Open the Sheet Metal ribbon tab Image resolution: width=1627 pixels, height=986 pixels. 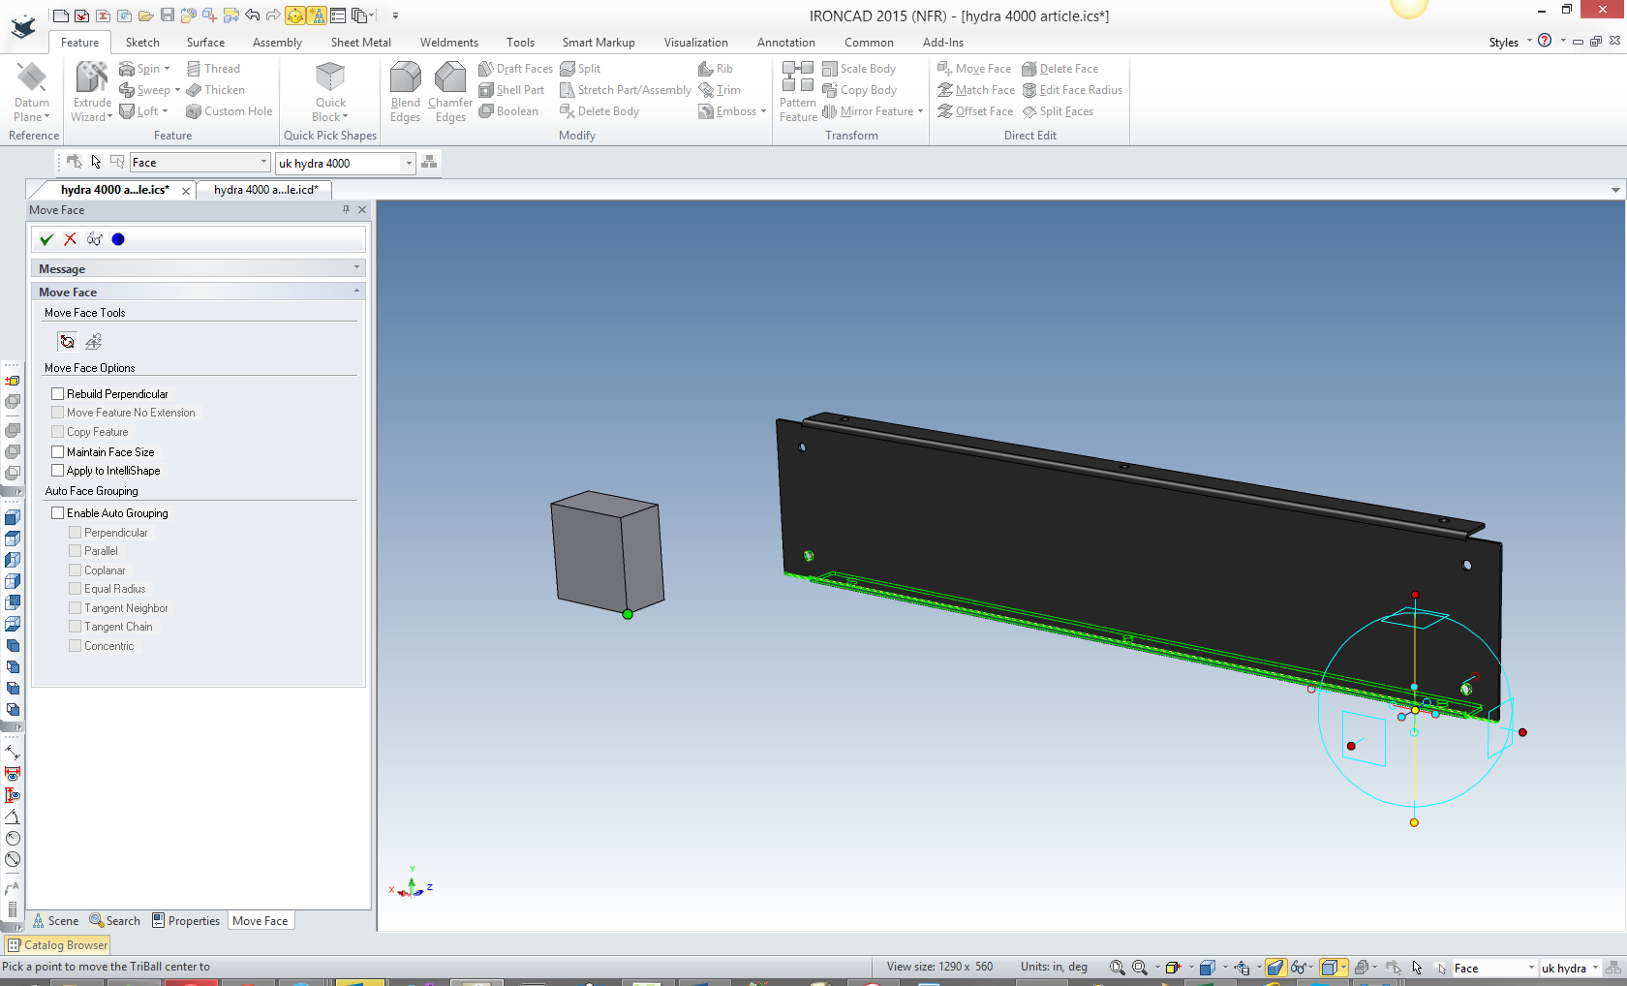360,43
